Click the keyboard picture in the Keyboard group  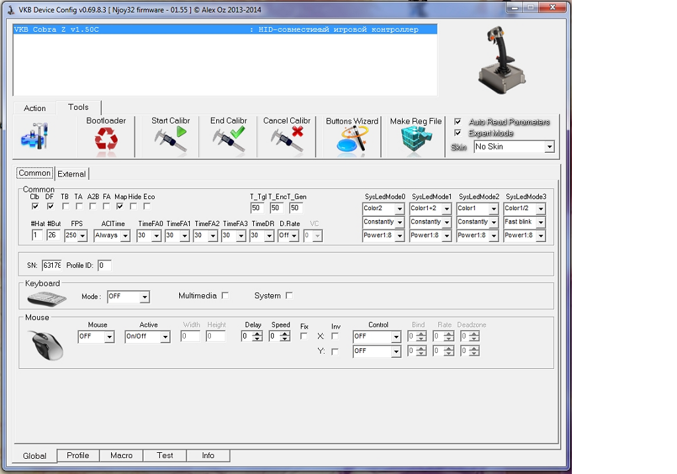(47, 298)
